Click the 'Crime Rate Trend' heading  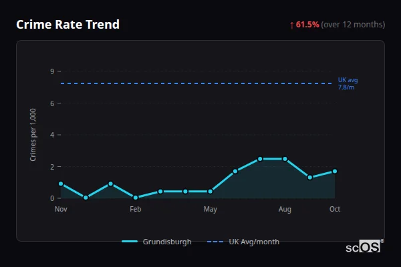tap(68, 25)
